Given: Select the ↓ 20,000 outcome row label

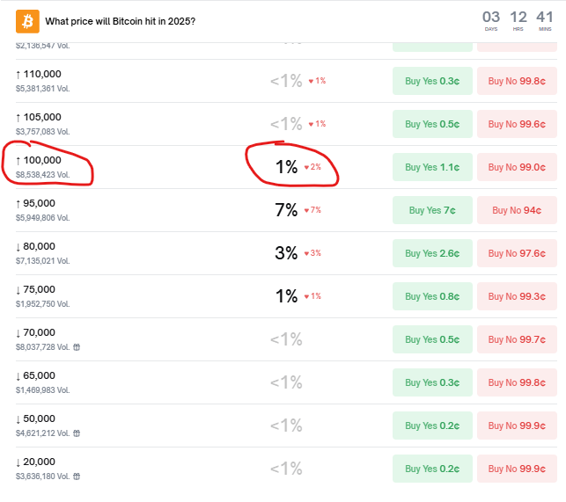Looking at the screenshot, I should (x=39, y=462).
